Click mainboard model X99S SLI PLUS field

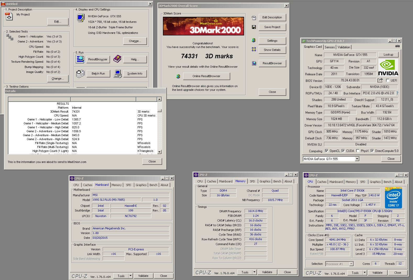coord(117,200)
